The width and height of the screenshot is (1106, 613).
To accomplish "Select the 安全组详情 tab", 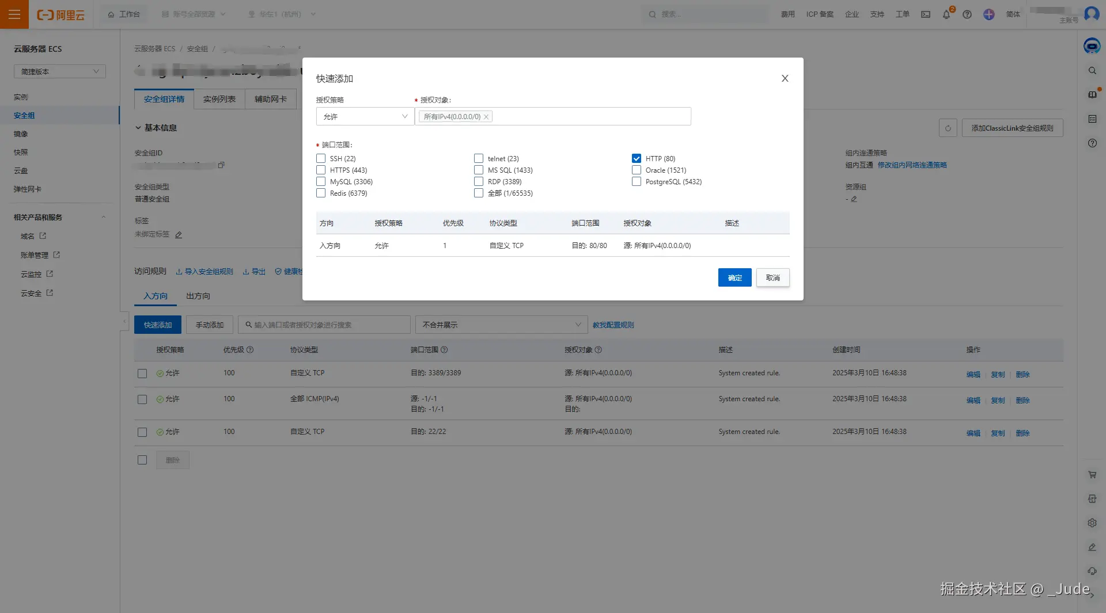I will pyautogui.click(x=164, y=99).
